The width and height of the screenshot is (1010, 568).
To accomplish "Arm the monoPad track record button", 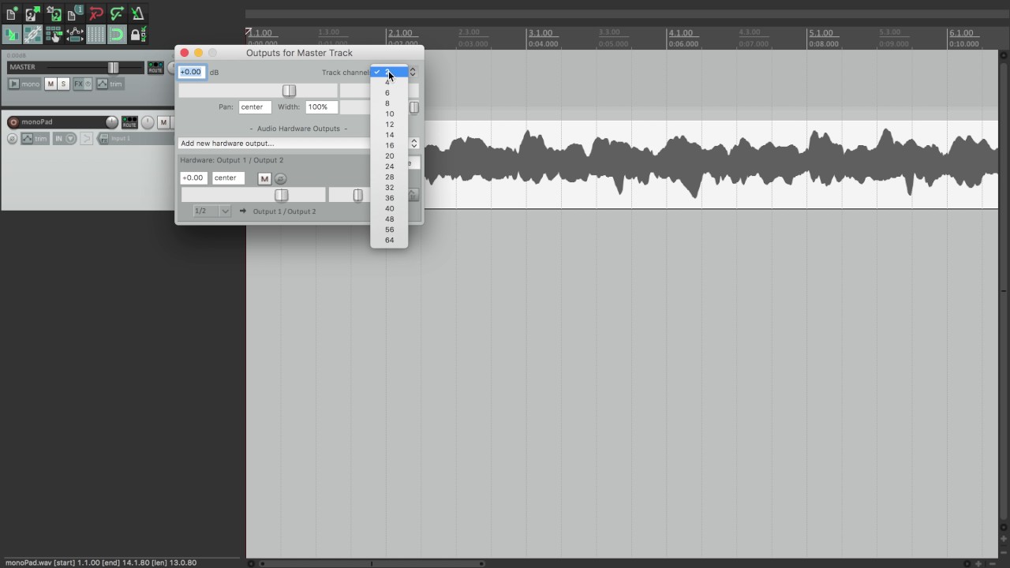I will 13,122.
